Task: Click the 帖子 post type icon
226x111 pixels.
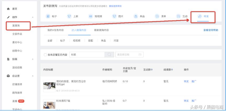Action: point(48,16)
